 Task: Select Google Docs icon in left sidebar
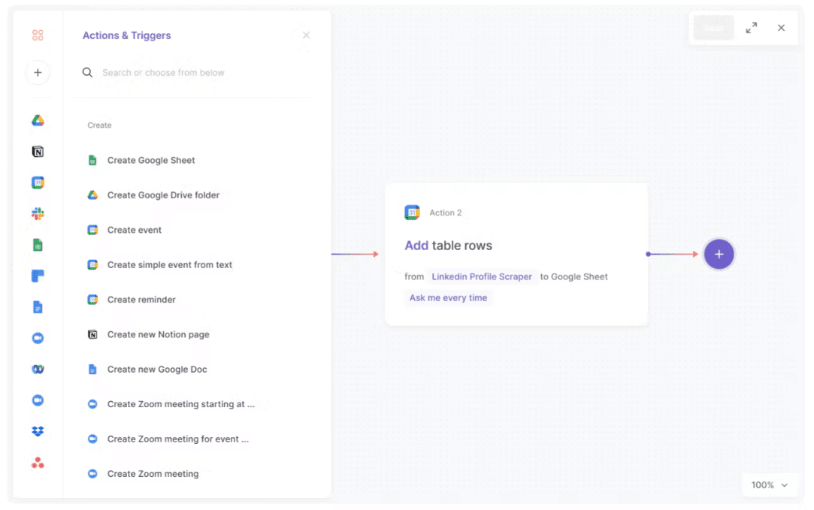click(38, 307)
